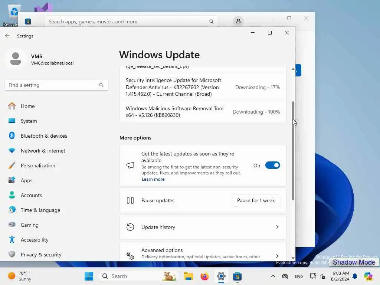The height and width of the screenshot is (285, 380).
Task: Expand Advanced options with its chevron
Action: (x=277, y=256)
